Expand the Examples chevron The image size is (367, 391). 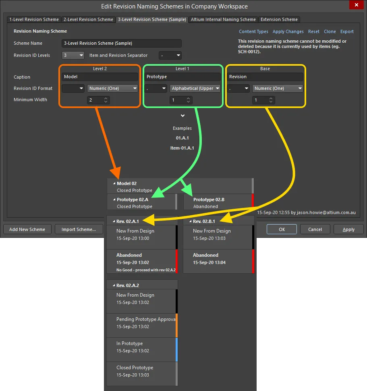[182, 116]
